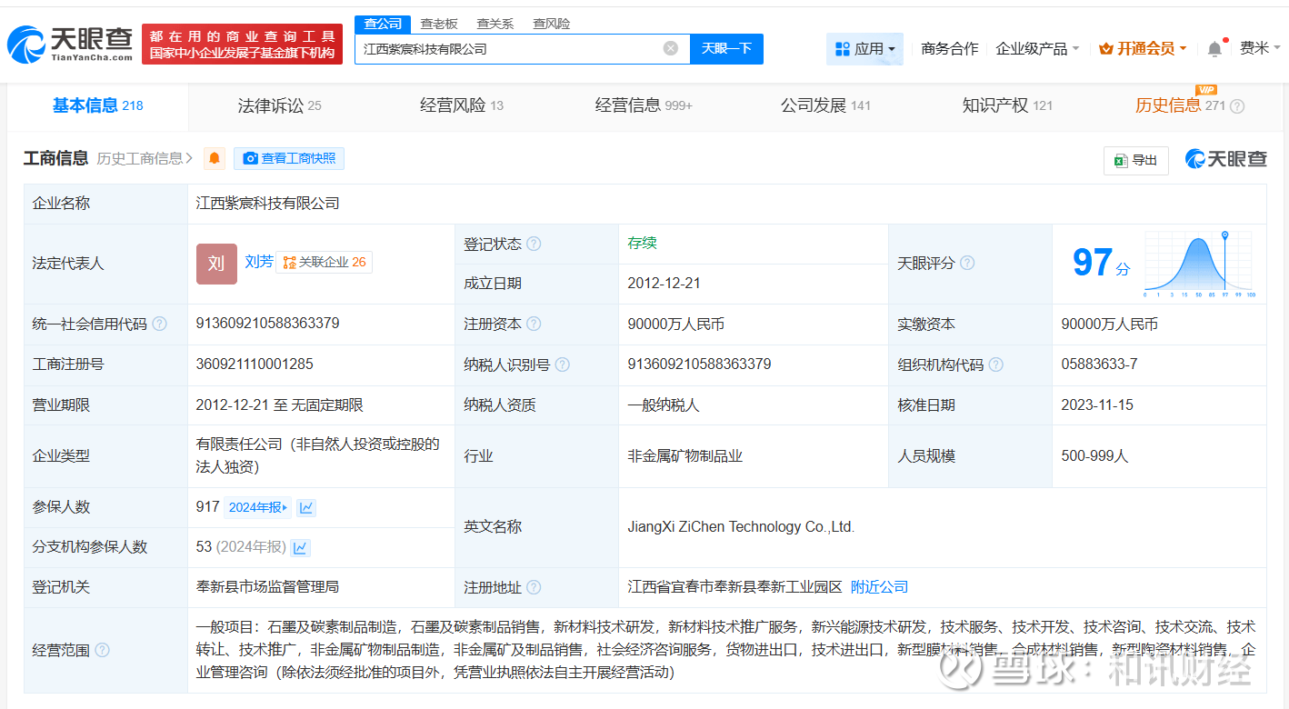Switch to the 查老板 search tab
Screen dimensions: 1289x709
(439, 24)
